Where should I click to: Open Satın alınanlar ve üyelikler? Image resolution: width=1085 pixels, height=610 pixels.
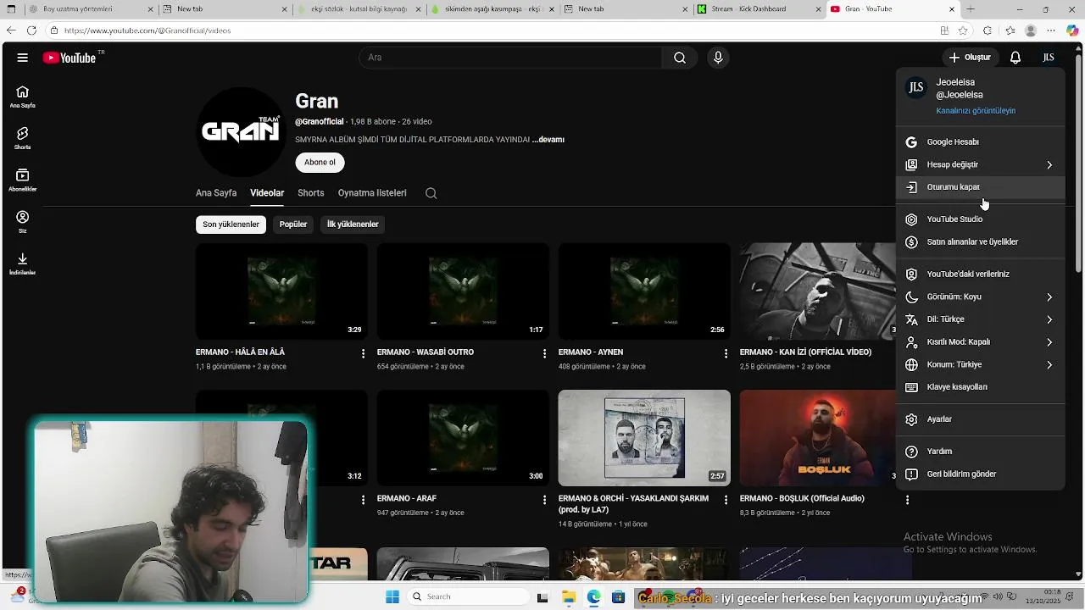coord(981,242)
